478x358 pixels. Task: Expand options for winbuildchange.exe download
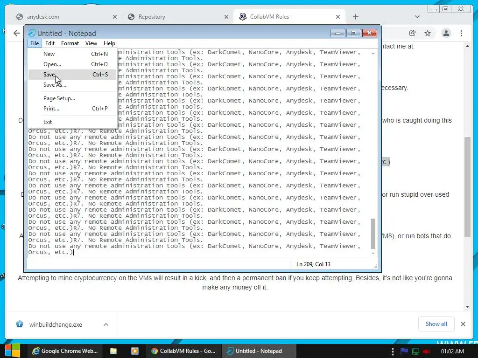[106, 324]
